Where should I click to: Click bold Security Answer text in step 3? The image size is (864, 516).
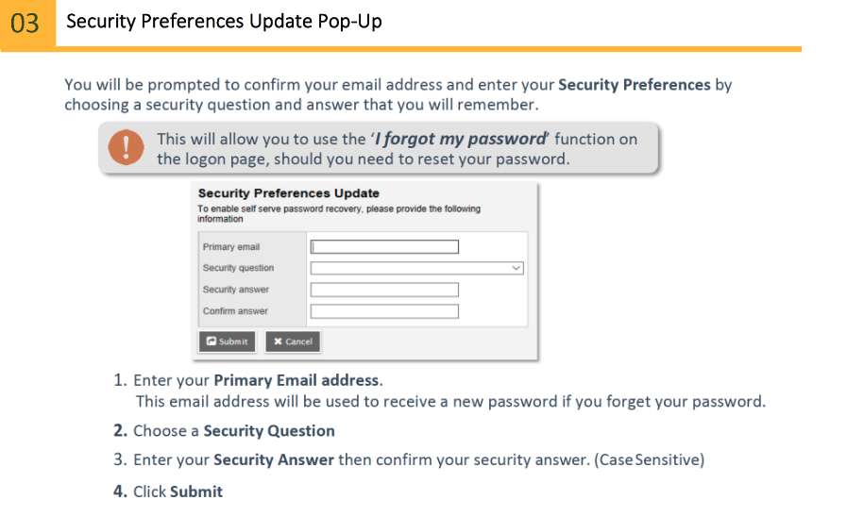pos(274,460)
